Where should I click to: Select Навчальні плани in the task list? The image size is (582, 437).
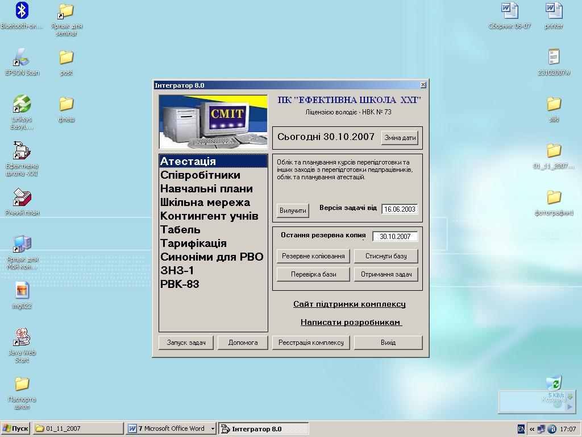(213, 189)
